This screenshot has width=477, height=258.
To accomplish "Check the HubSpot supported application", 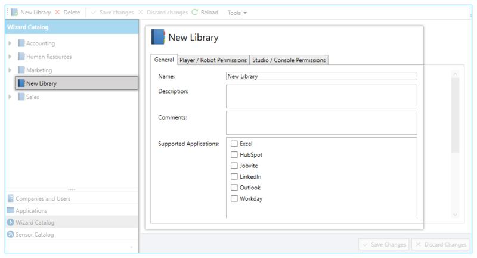I will [234, 155].
